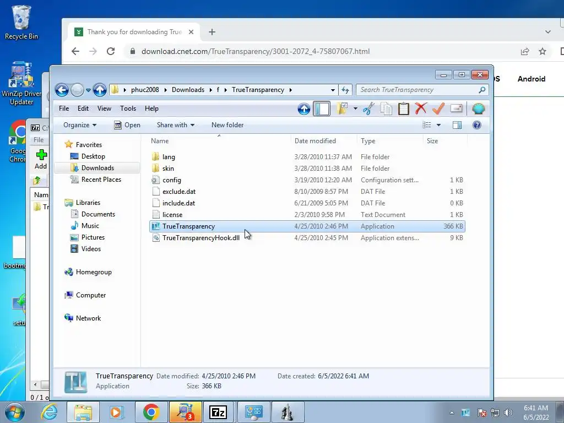This screenshot has height=423, width=564.
Task: Click the Internet Explorer taskbar icon
Action: tap(49, 412)
